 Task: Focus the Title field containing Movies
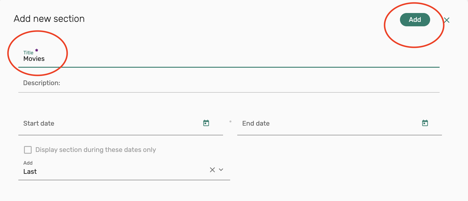(207, 59)
